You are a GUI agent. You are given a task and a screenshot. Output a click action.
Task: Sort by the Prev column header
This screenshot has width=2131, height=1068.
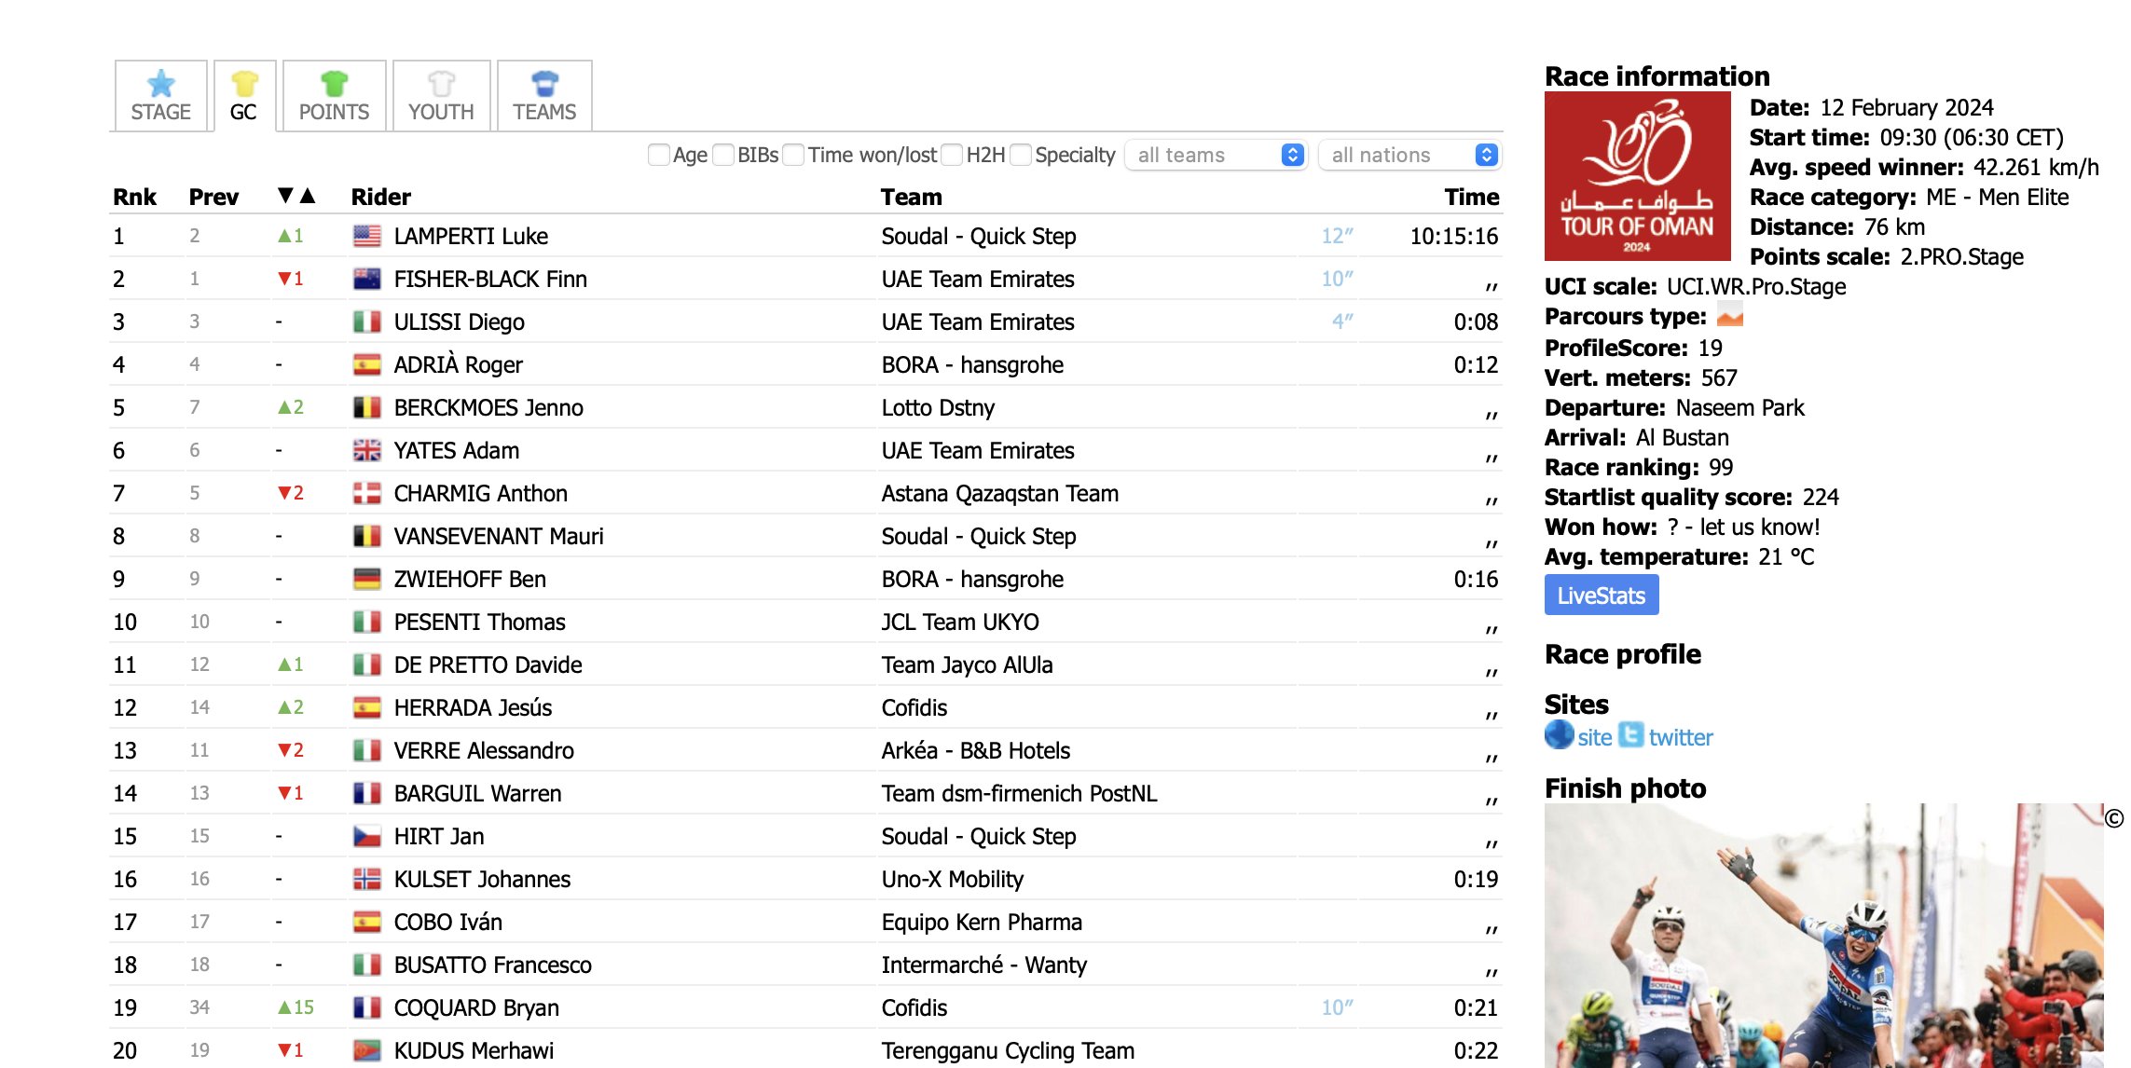click(x=213, y=197)
